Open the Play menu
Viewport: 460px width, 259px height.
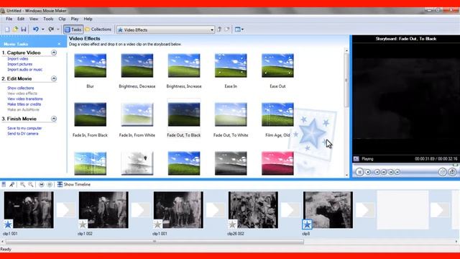click(x=75, y=19)
